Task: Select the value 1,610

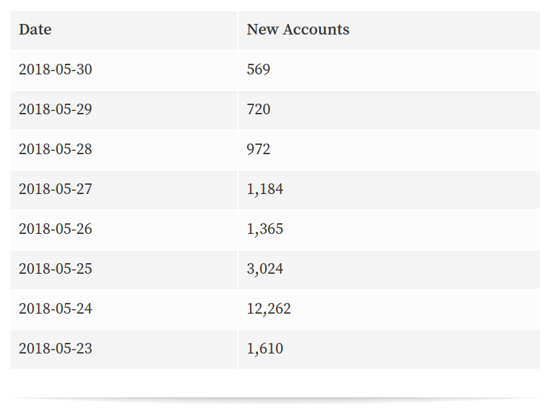Action: coord(265,348)
